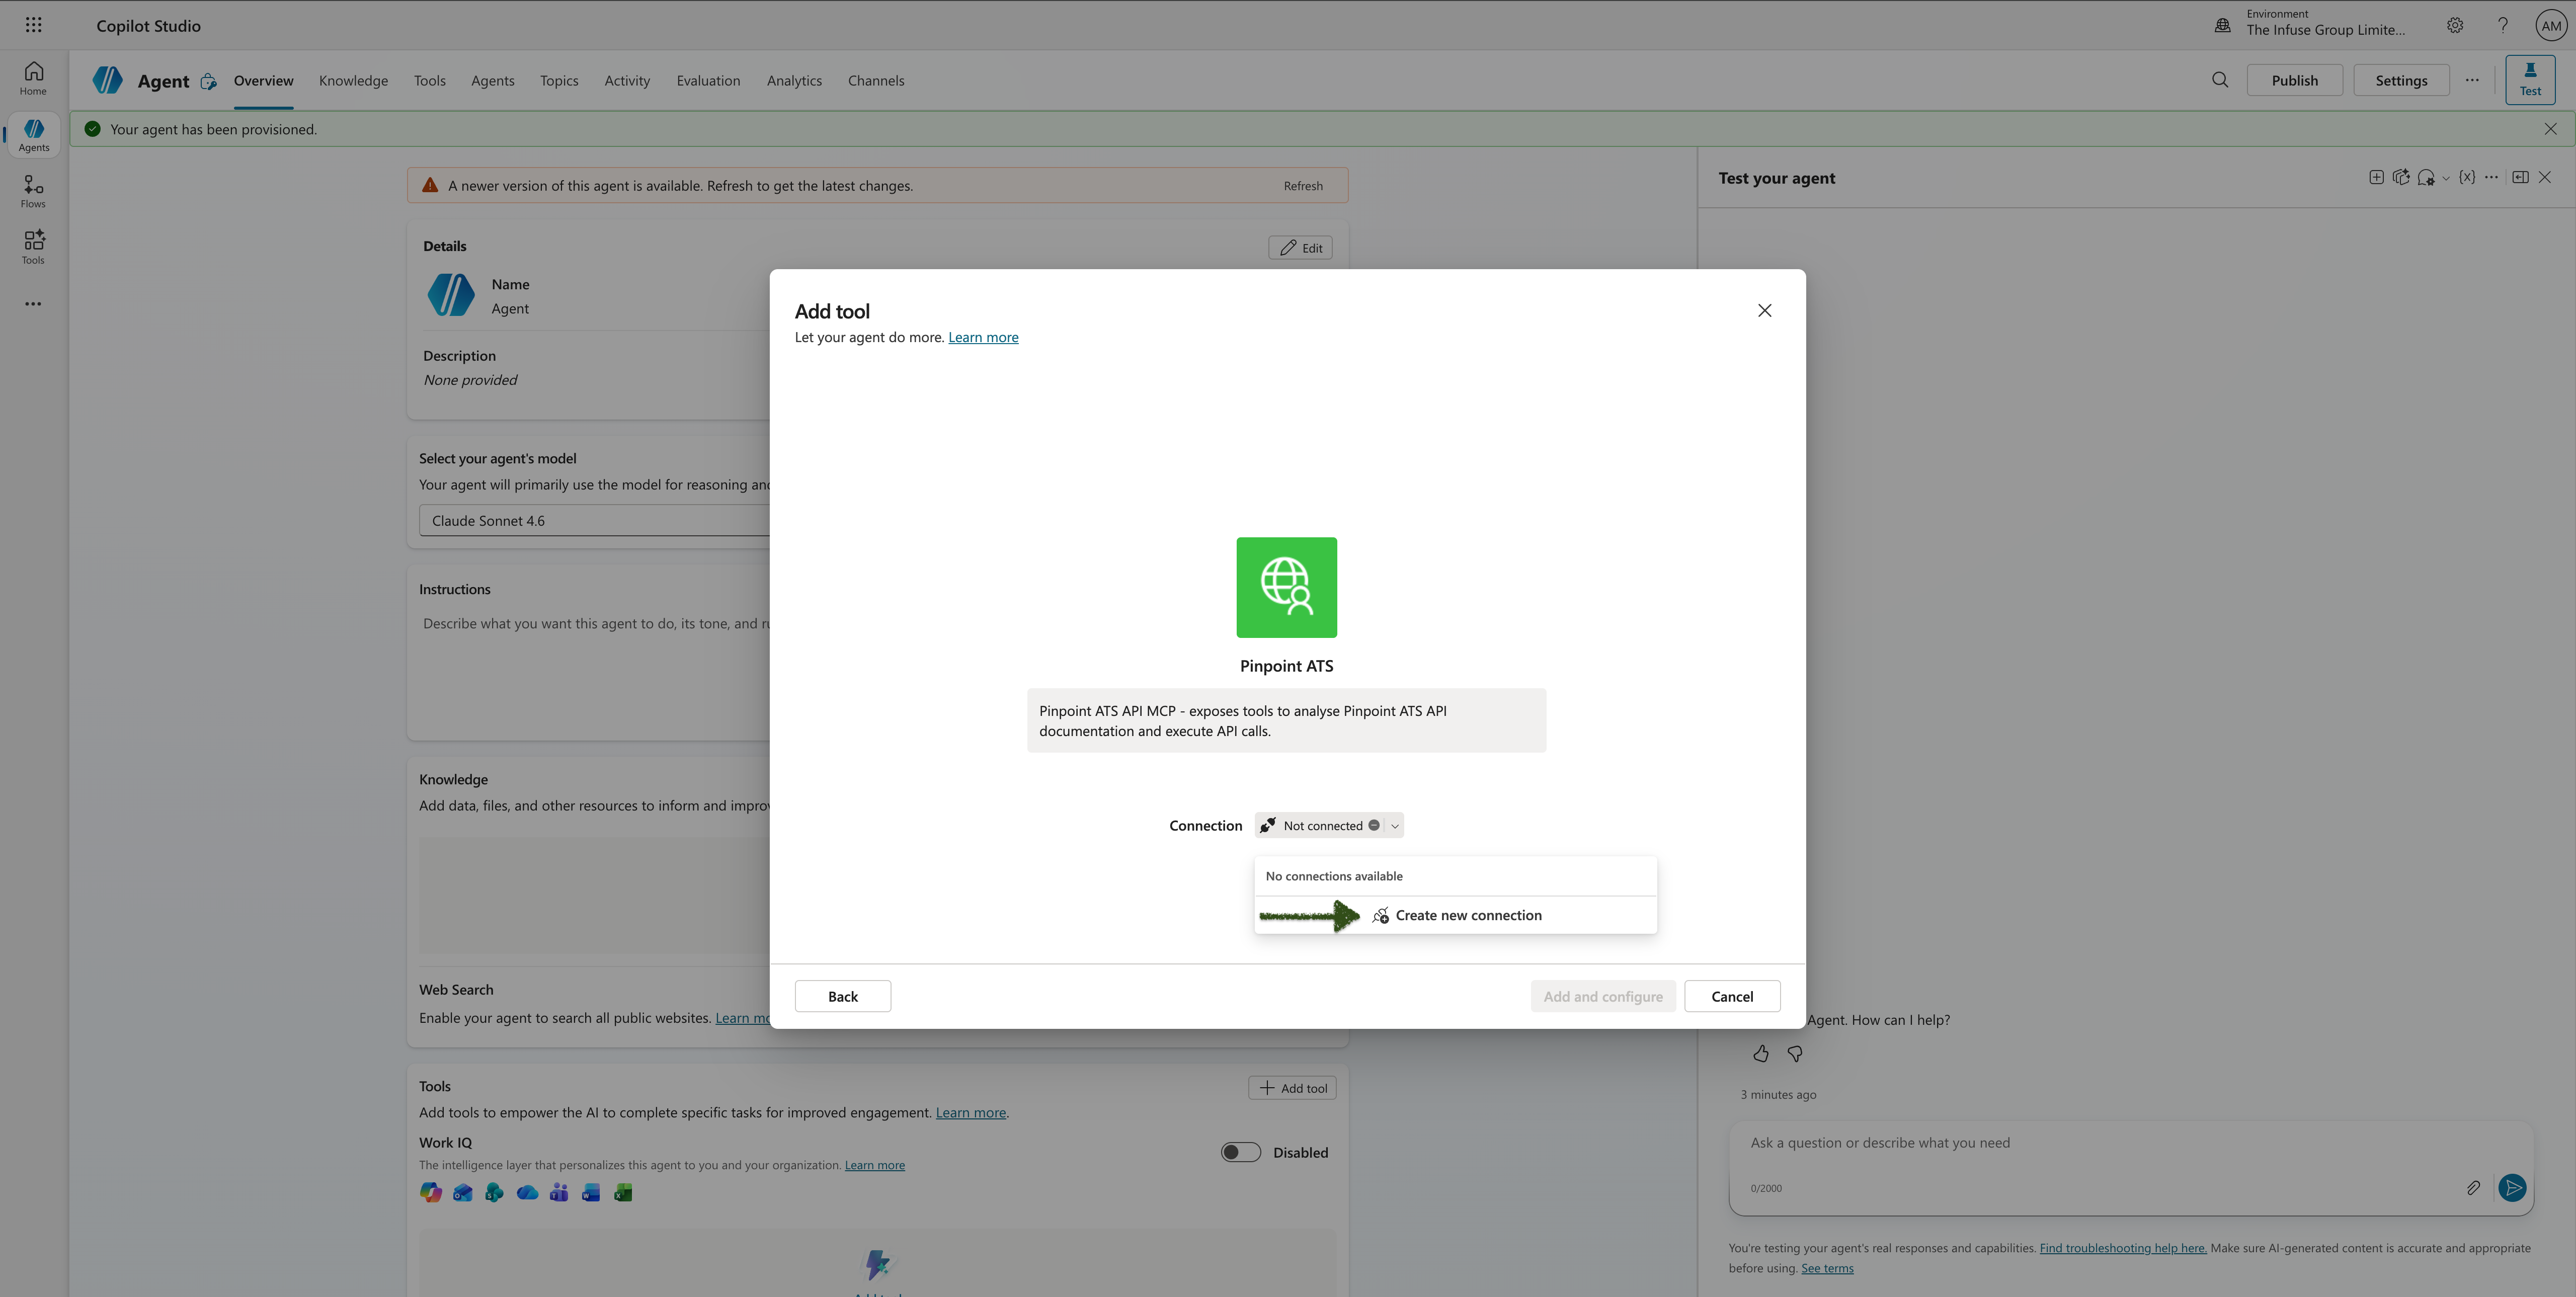
Task: Click the Publish button
Action: click(2294, 80)
